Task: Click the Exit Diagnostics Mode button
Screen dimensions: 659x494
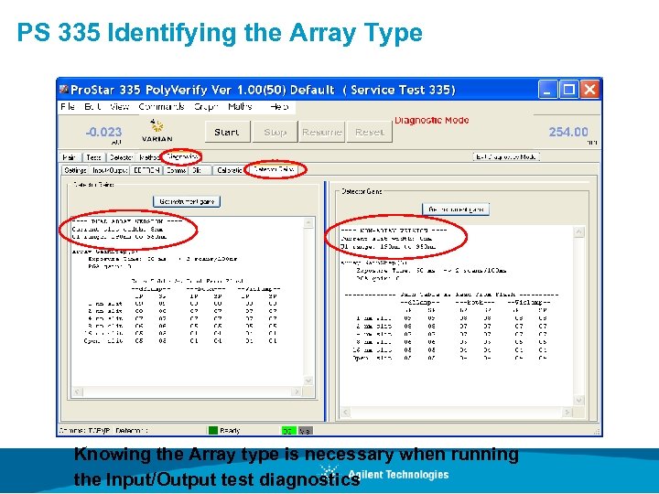Action: pos(506,156)
